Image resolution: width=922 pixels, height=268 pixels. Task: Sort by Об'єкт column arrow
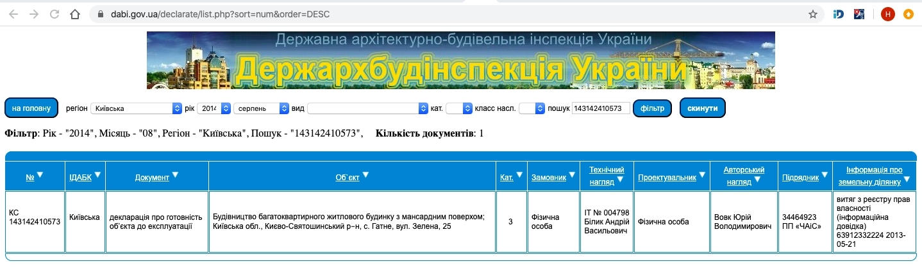click(x=365, y=175)
